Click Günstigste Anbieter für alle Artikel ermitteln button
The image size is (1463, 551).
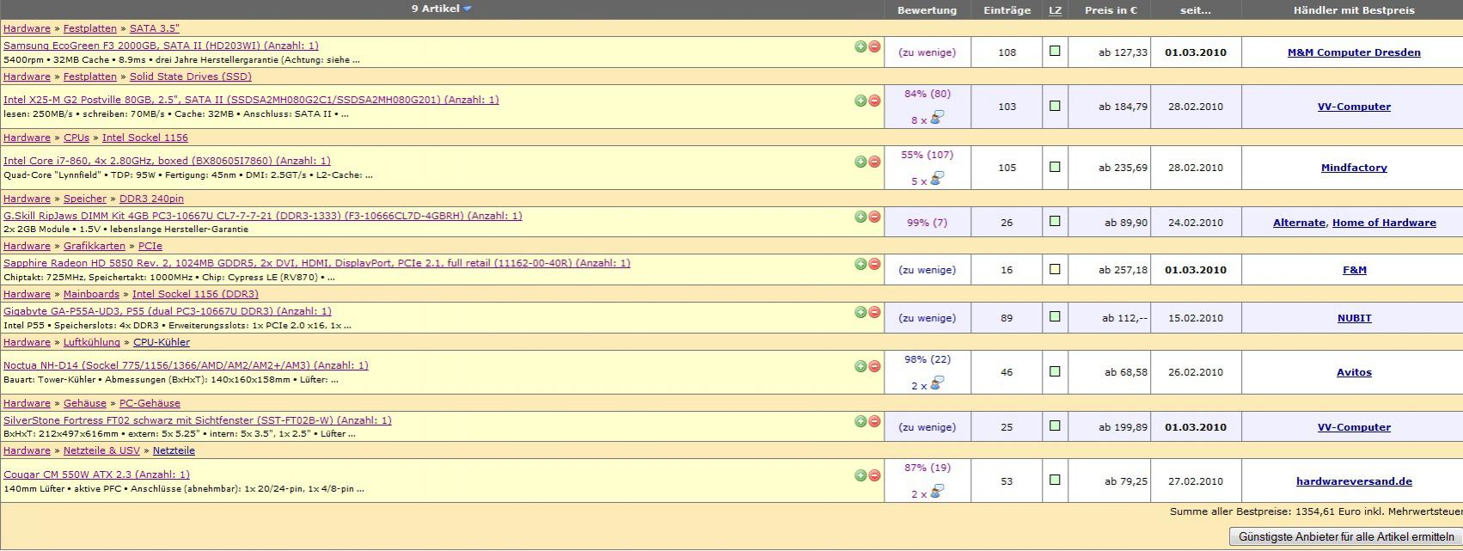point(1346,536)
